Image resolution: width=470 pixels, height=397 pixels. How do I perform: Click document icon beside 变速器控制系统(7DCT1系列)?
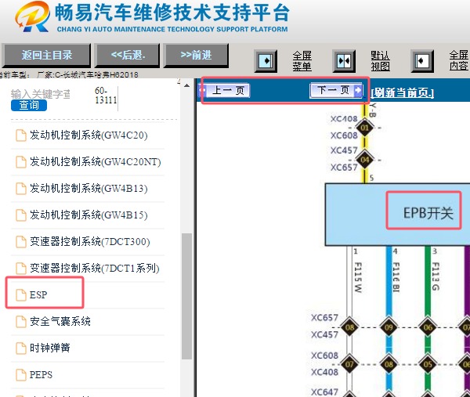click(x=21, y=269)
